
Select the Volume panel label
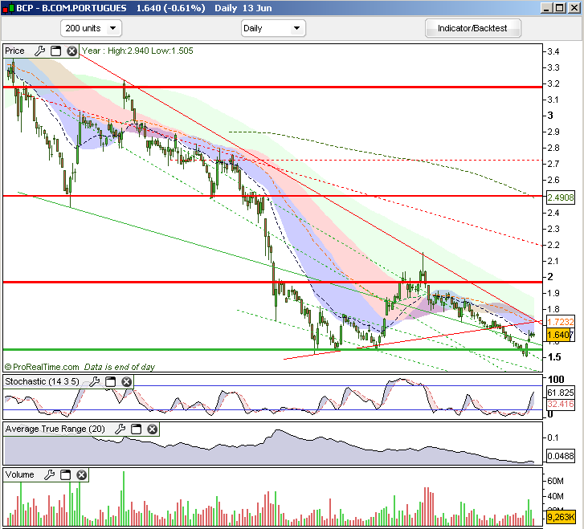point(19,474)
